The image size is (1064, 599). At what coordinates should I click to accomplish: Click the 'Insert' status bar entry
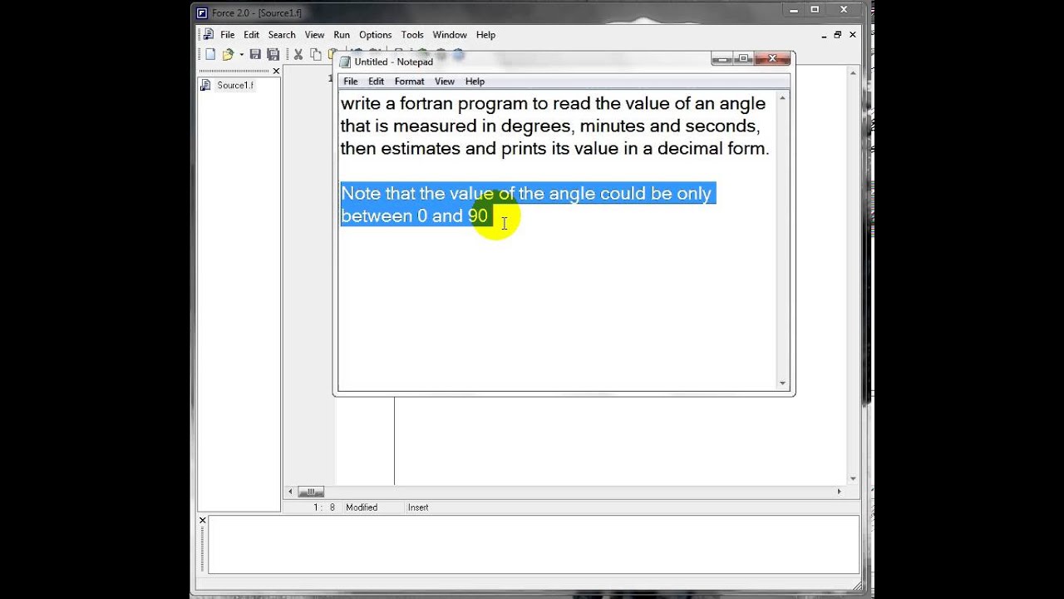[x=418, y=507]
